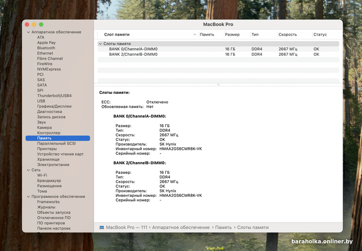Click the Скорость column header
The image size is (362, 251).
[x=288, y=35]
